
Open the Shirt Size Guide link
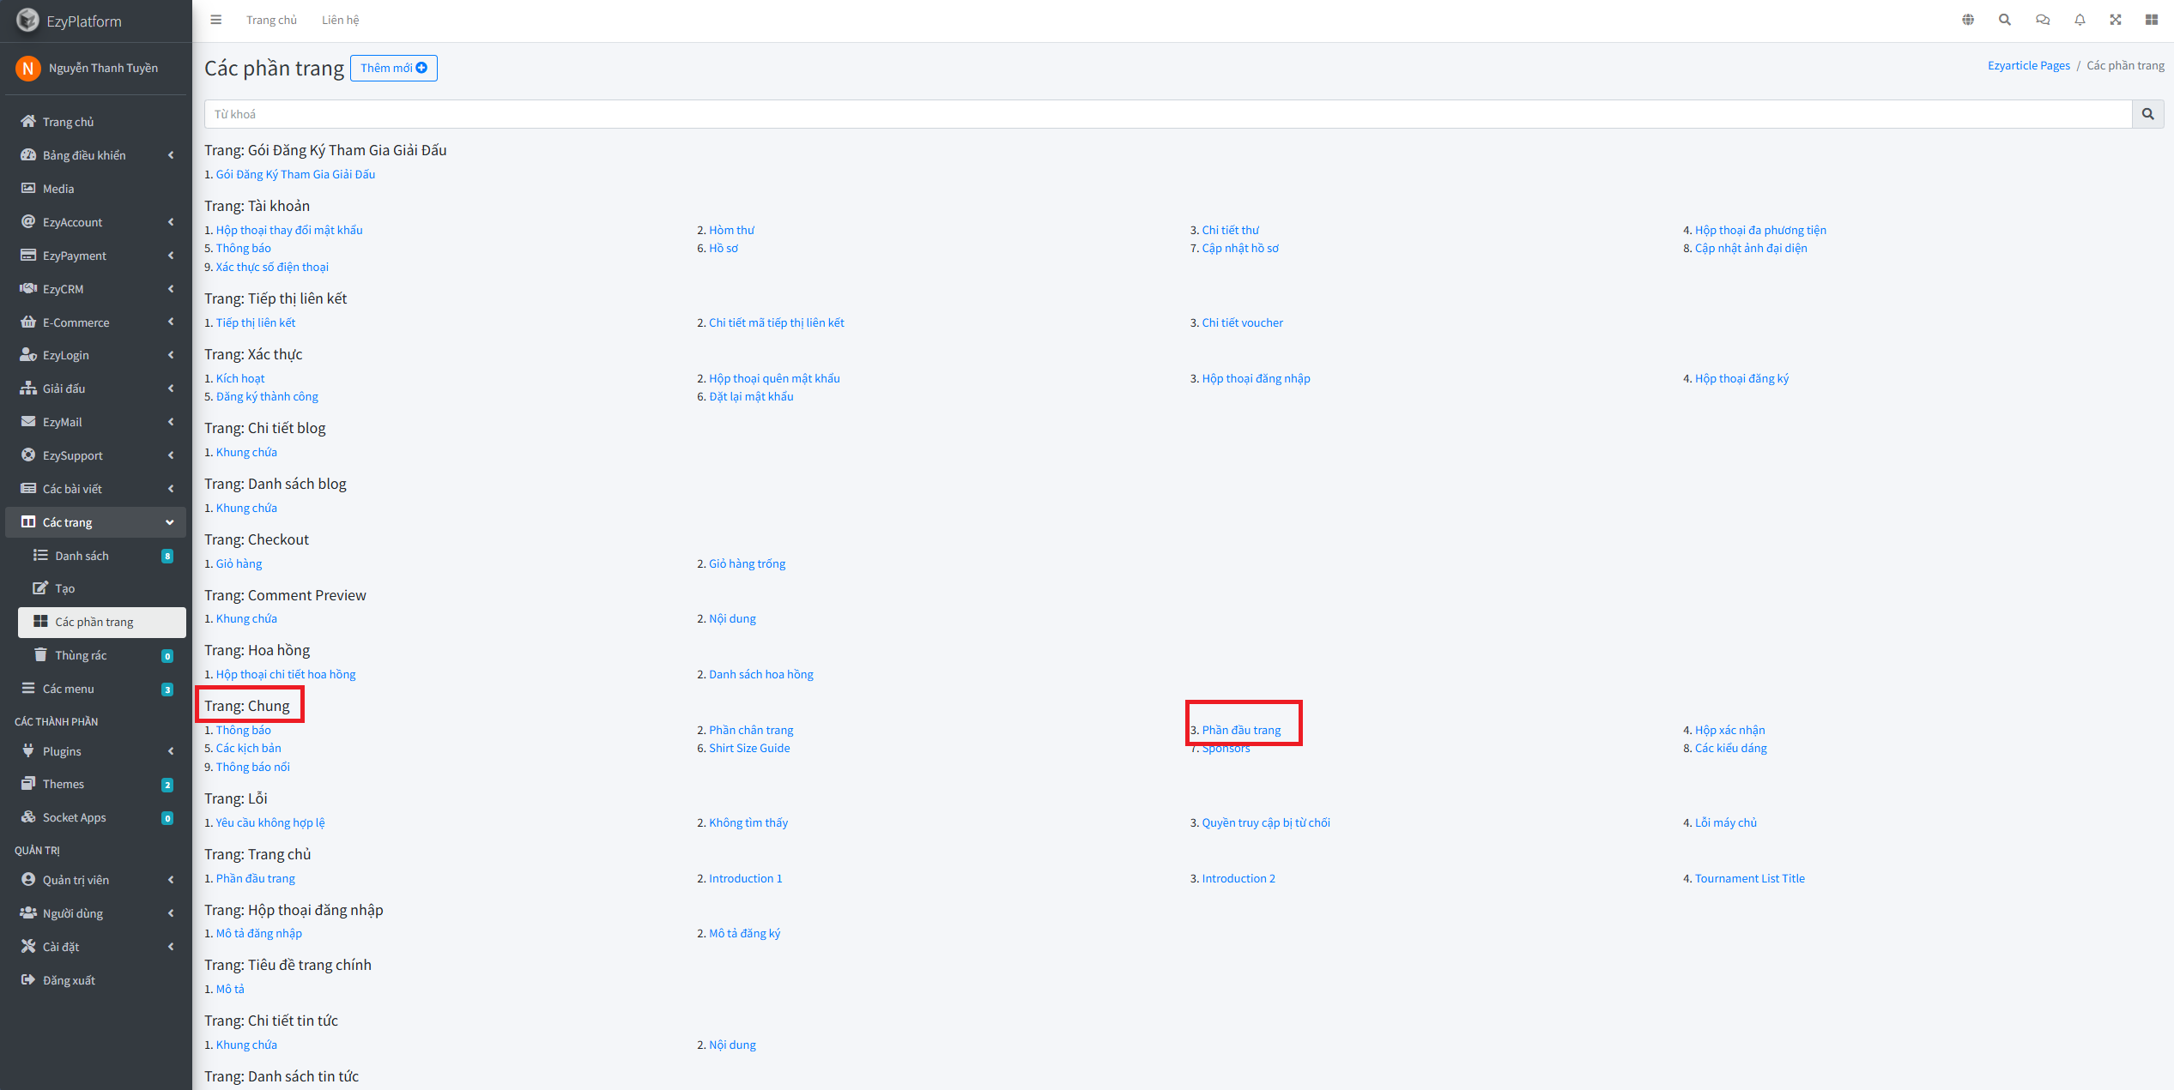pos(749,748)
